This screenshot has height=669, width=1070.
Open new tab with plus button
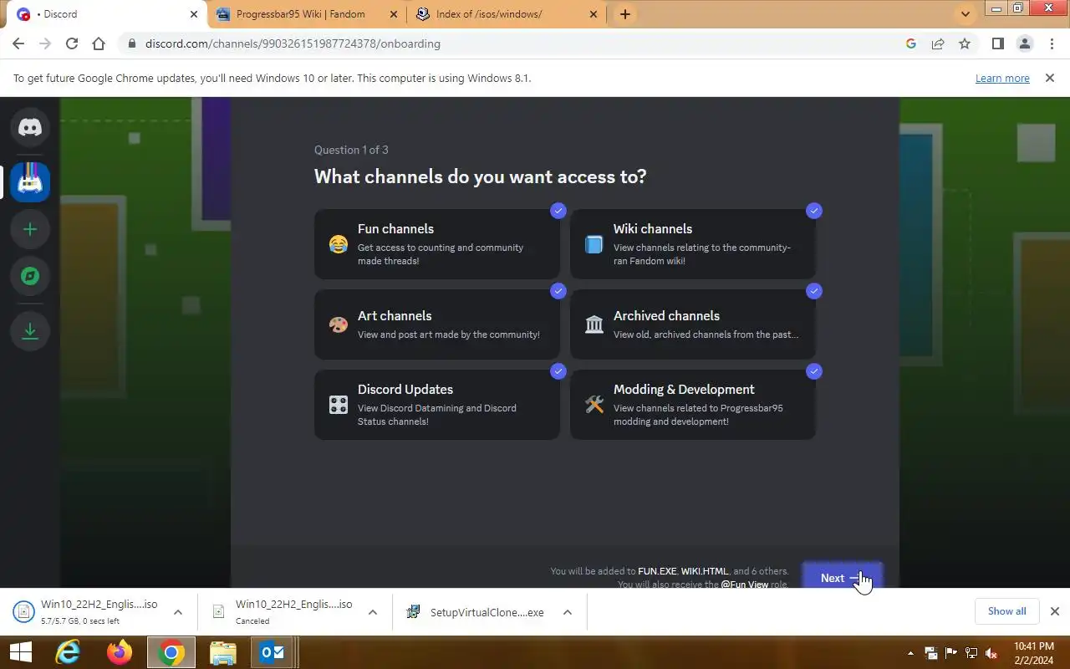point(624,14)
